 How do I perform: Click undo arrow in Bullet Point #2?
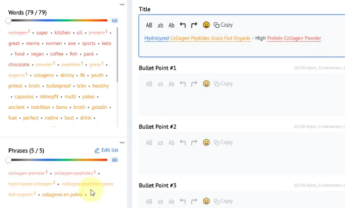pos(183,142)
